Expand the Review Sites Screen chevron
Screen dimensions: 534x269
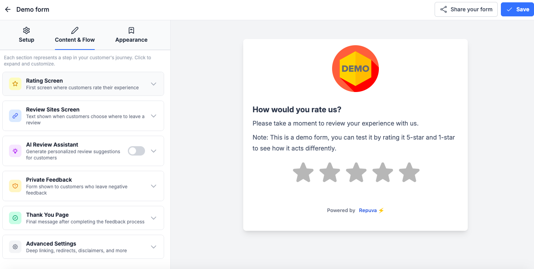pos(154,116)
